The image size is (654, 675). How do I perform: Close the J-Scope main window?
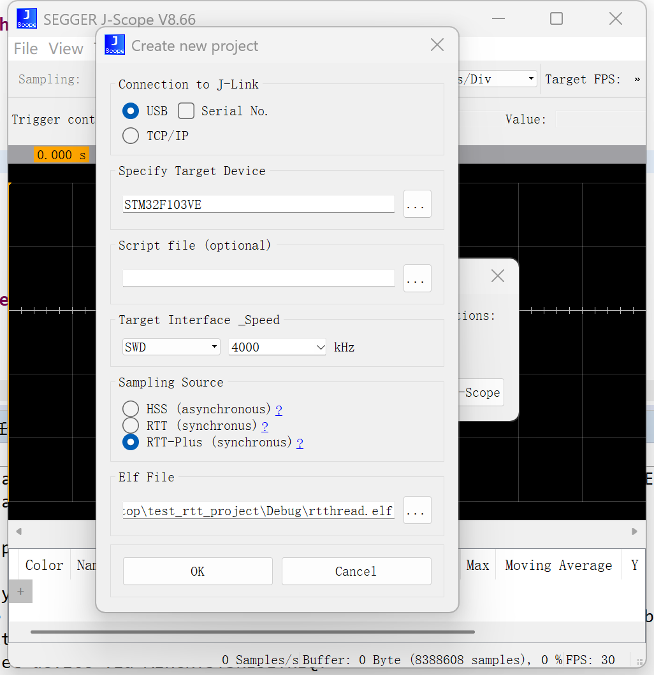click(x=616, y=18)
